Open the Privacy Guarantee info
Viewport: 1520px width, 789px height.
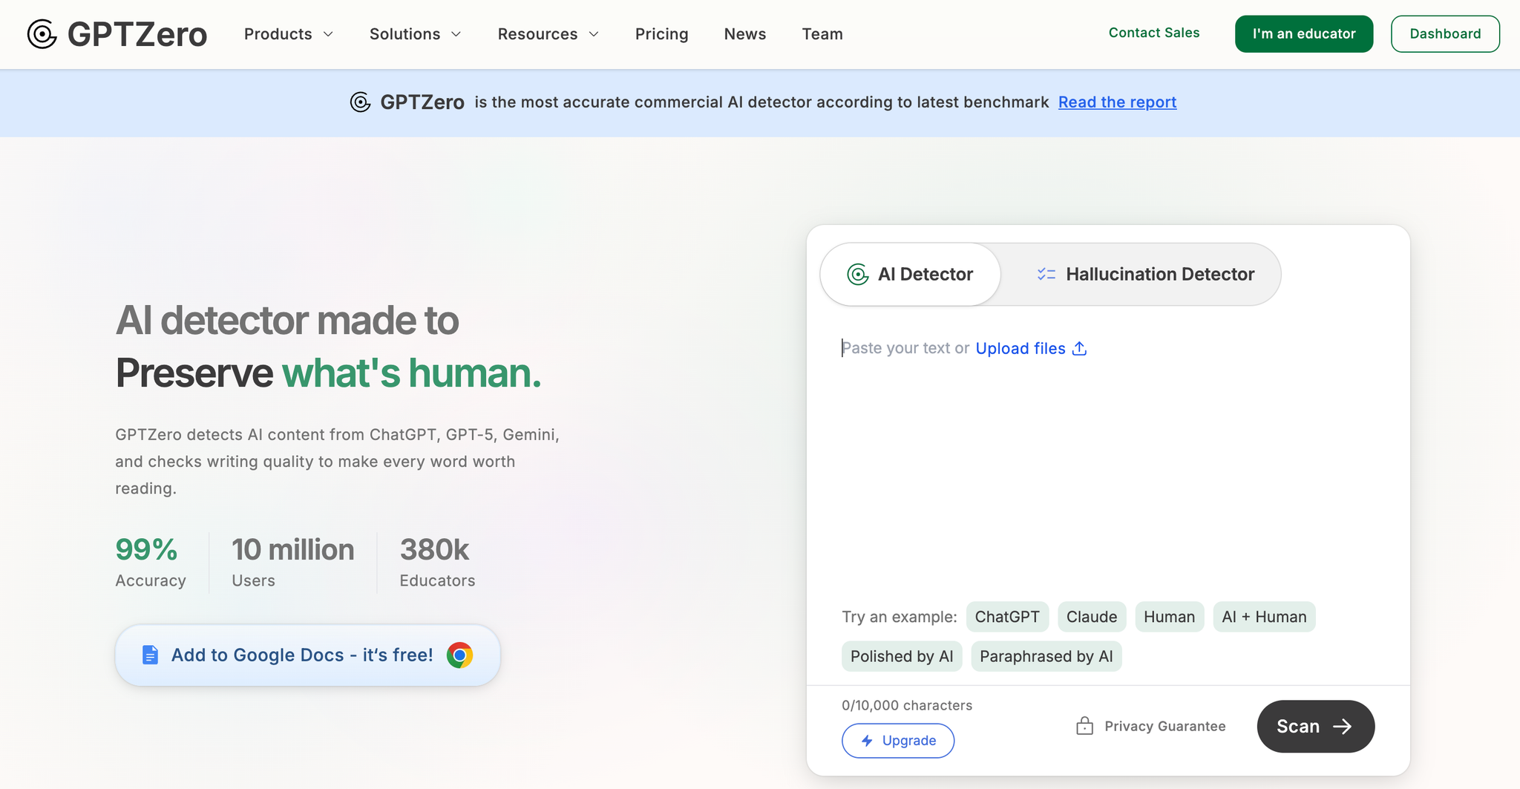1151,726
